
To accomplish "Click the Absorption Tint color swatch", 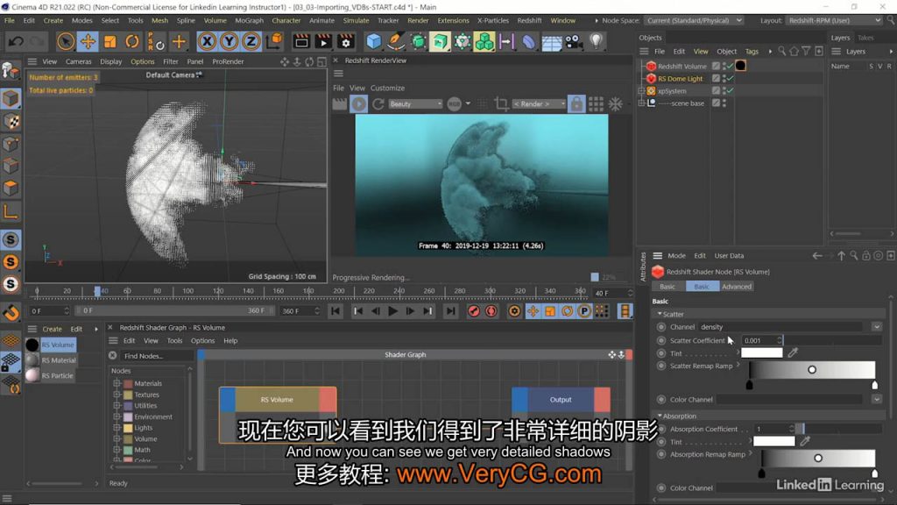I will (773, 442).
